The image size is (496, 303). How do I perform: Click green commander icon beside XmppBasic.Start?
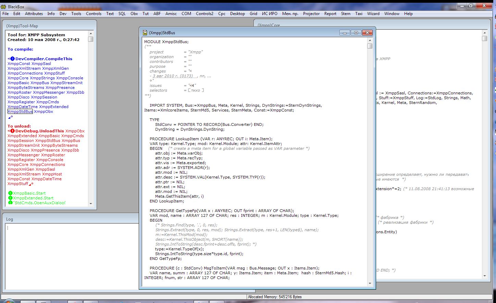pyautogui.click(x=10, y=193)
